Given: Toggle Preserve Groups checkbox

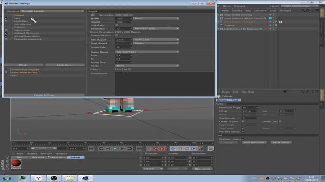Looking at the screenshot, I should point(243,131).
